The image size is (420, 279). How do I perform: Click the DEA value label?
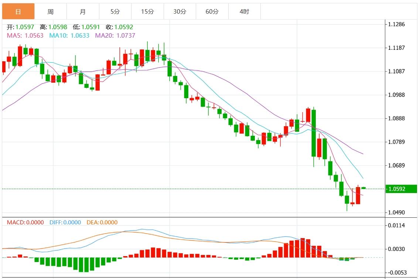pyautogui.click(x=102, y=223)
